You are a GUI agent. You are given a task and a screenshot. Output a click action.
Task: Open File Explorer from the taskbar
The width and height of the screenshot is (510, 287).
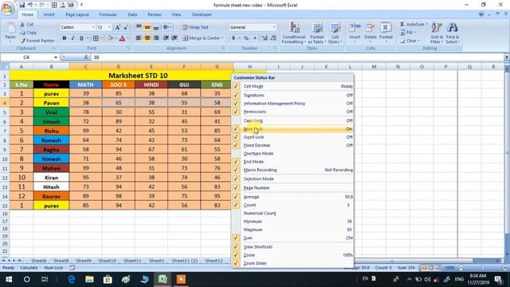click(89, 279)
